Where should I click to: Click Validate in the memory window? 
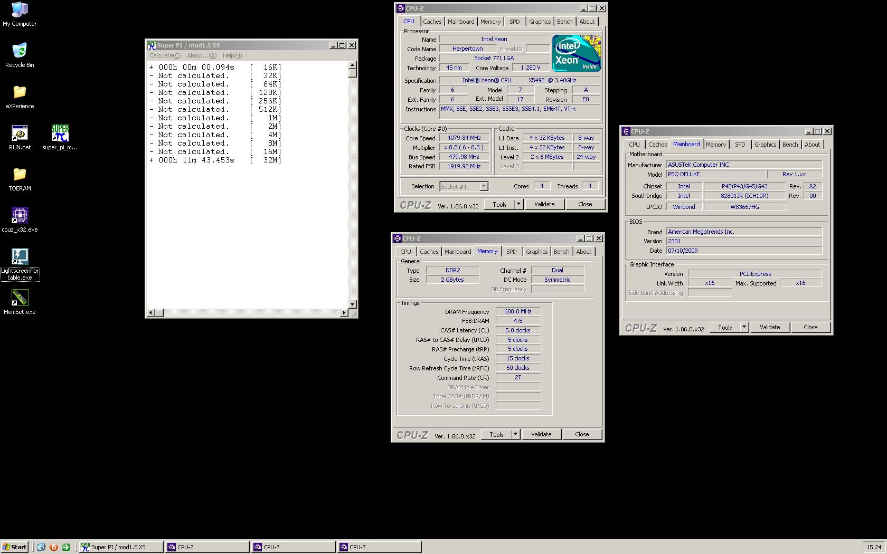point(541,434)
